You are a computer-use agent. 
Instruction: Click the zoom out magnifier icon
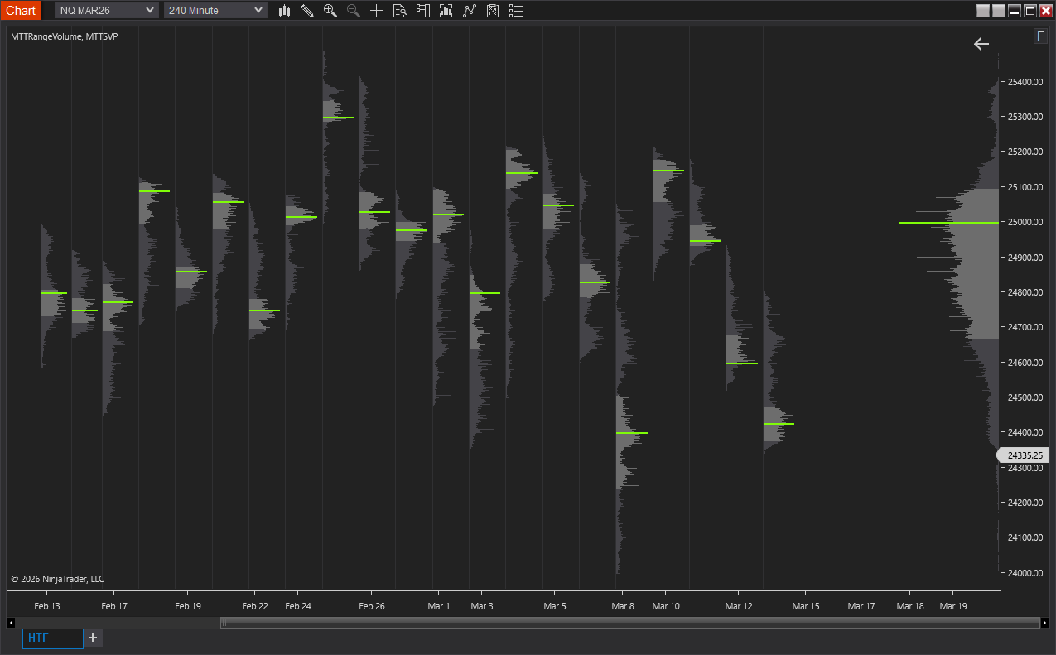tap(353, 11)
